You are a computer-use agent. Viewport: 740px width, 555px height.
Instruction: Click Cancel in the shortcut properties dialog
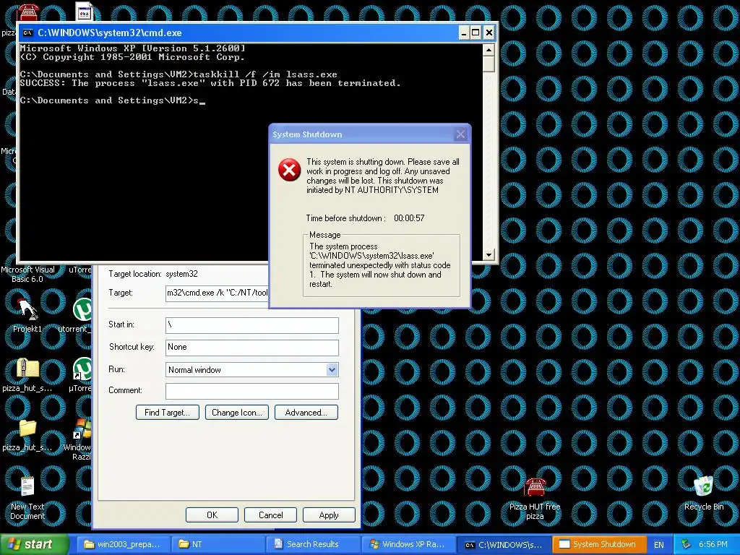tap(270, 515)
